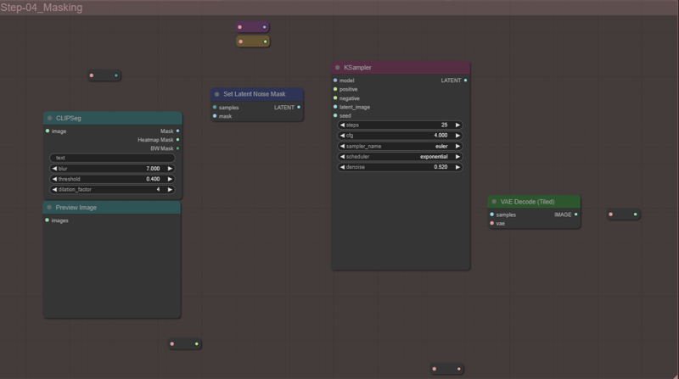Click the blur 7.000 value field
Image resolution: width=679 pixels, height=379 pixels.
(x=112, y=168)
